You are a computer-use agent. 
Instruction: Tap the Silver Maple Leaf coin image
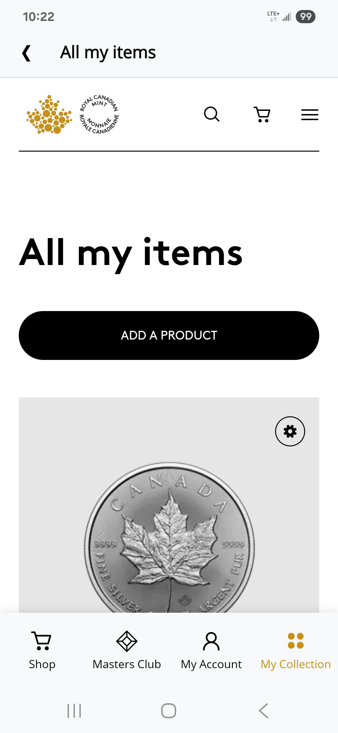coord(169,539)
